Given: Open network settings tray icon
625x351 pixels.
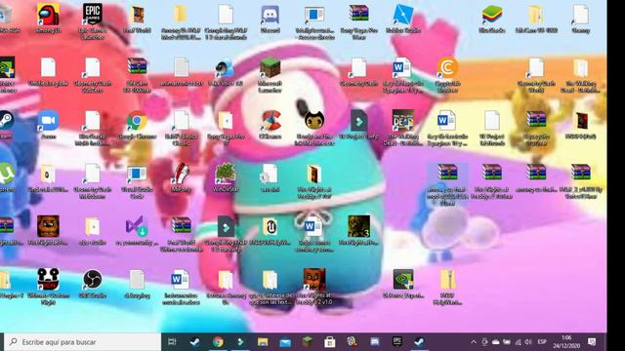Looking at the screenshot, I should click(518, 342).
